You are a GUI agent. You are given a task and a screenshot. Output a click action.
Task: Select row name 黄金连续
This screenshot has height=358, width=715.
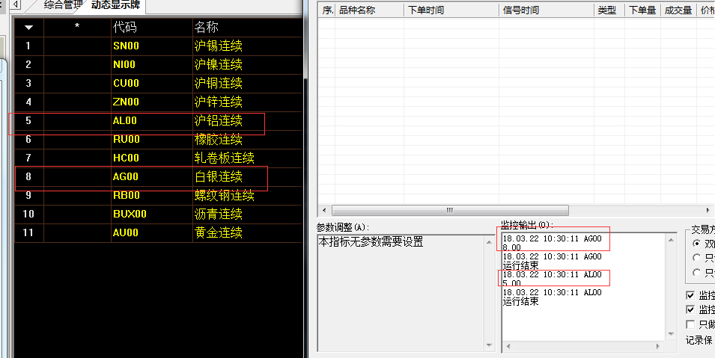[x=218, y=232]
